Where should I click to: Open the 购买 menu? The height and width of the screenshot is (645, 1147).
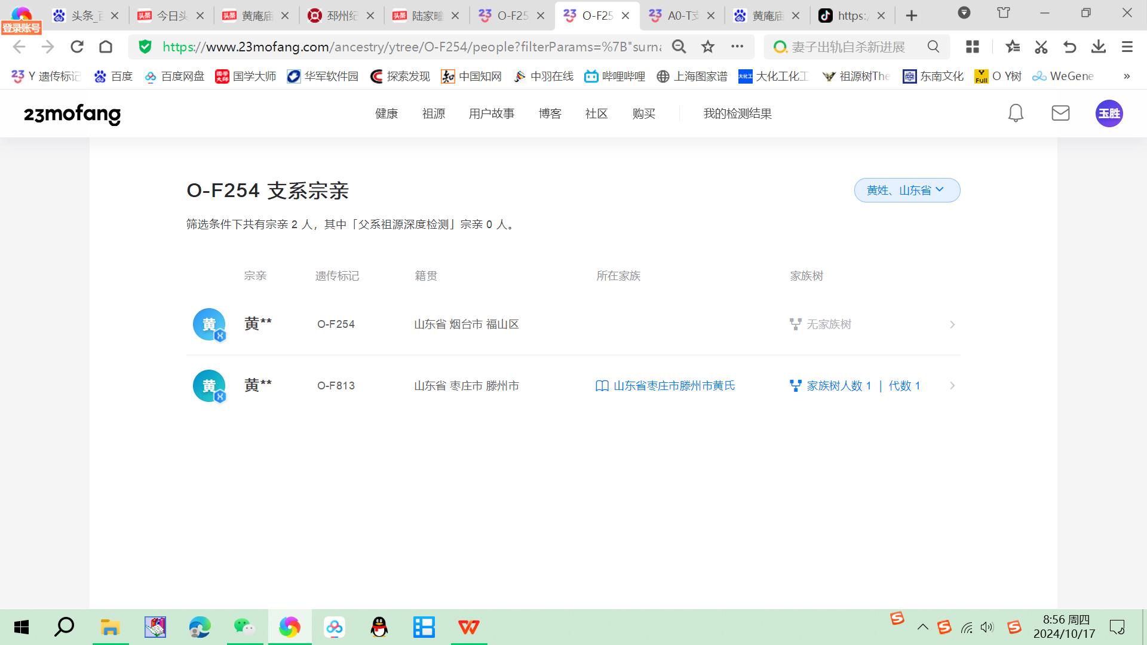pyautogui.click(x=644, y=113)
